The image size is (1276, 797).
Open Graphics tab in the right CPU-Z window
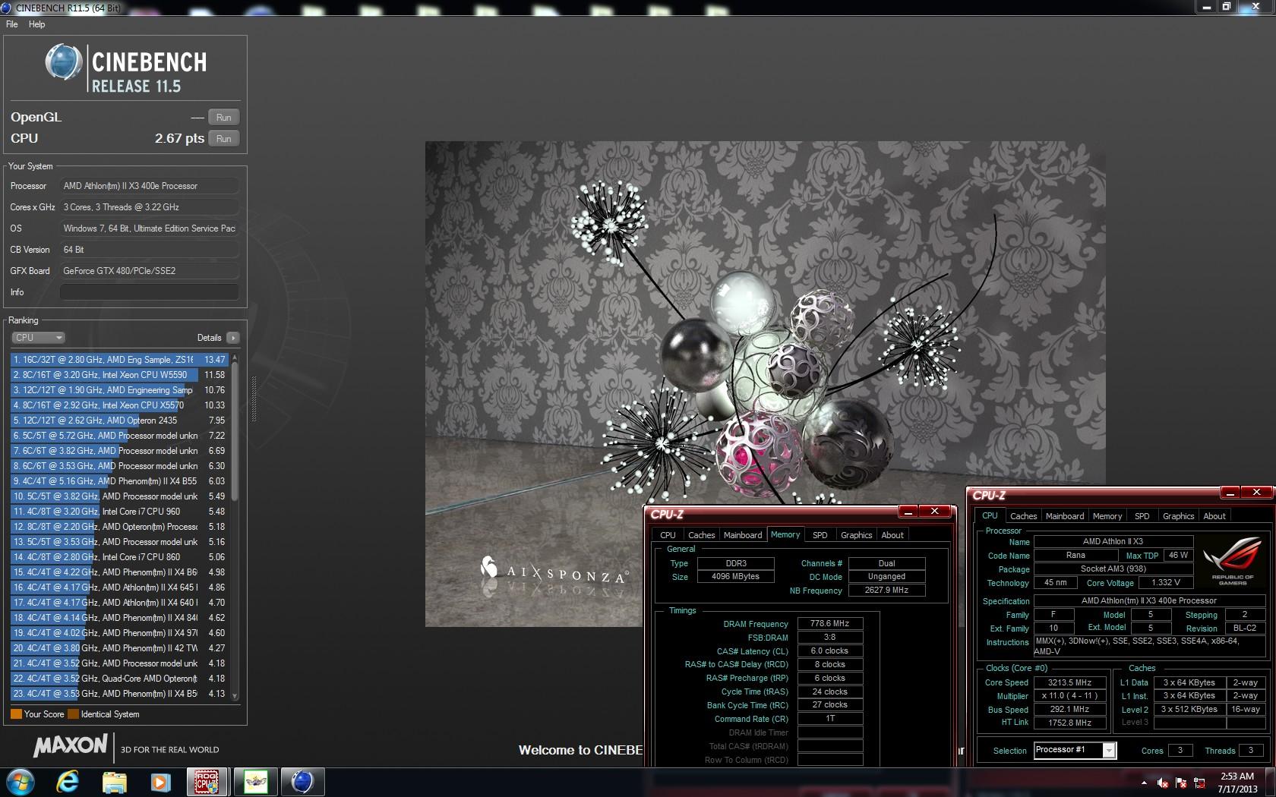(1178, 516)
